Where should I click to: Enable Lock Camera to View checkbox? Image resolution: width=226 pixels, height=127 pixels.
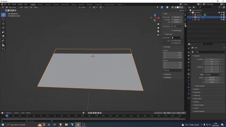pos(172,43)
